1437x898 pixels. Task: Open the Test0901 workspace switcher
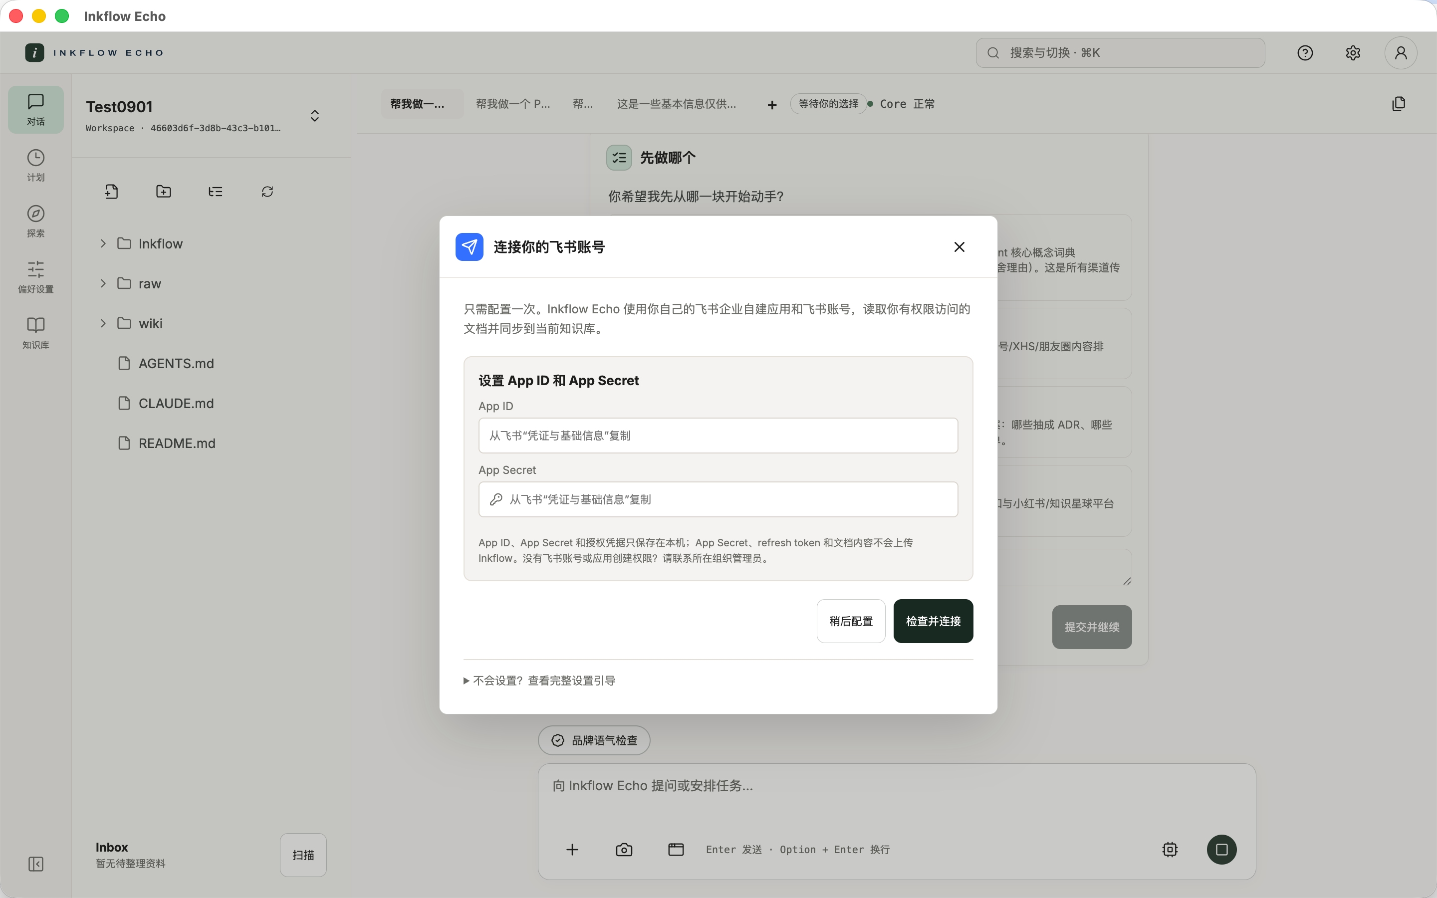coord(315,116)
